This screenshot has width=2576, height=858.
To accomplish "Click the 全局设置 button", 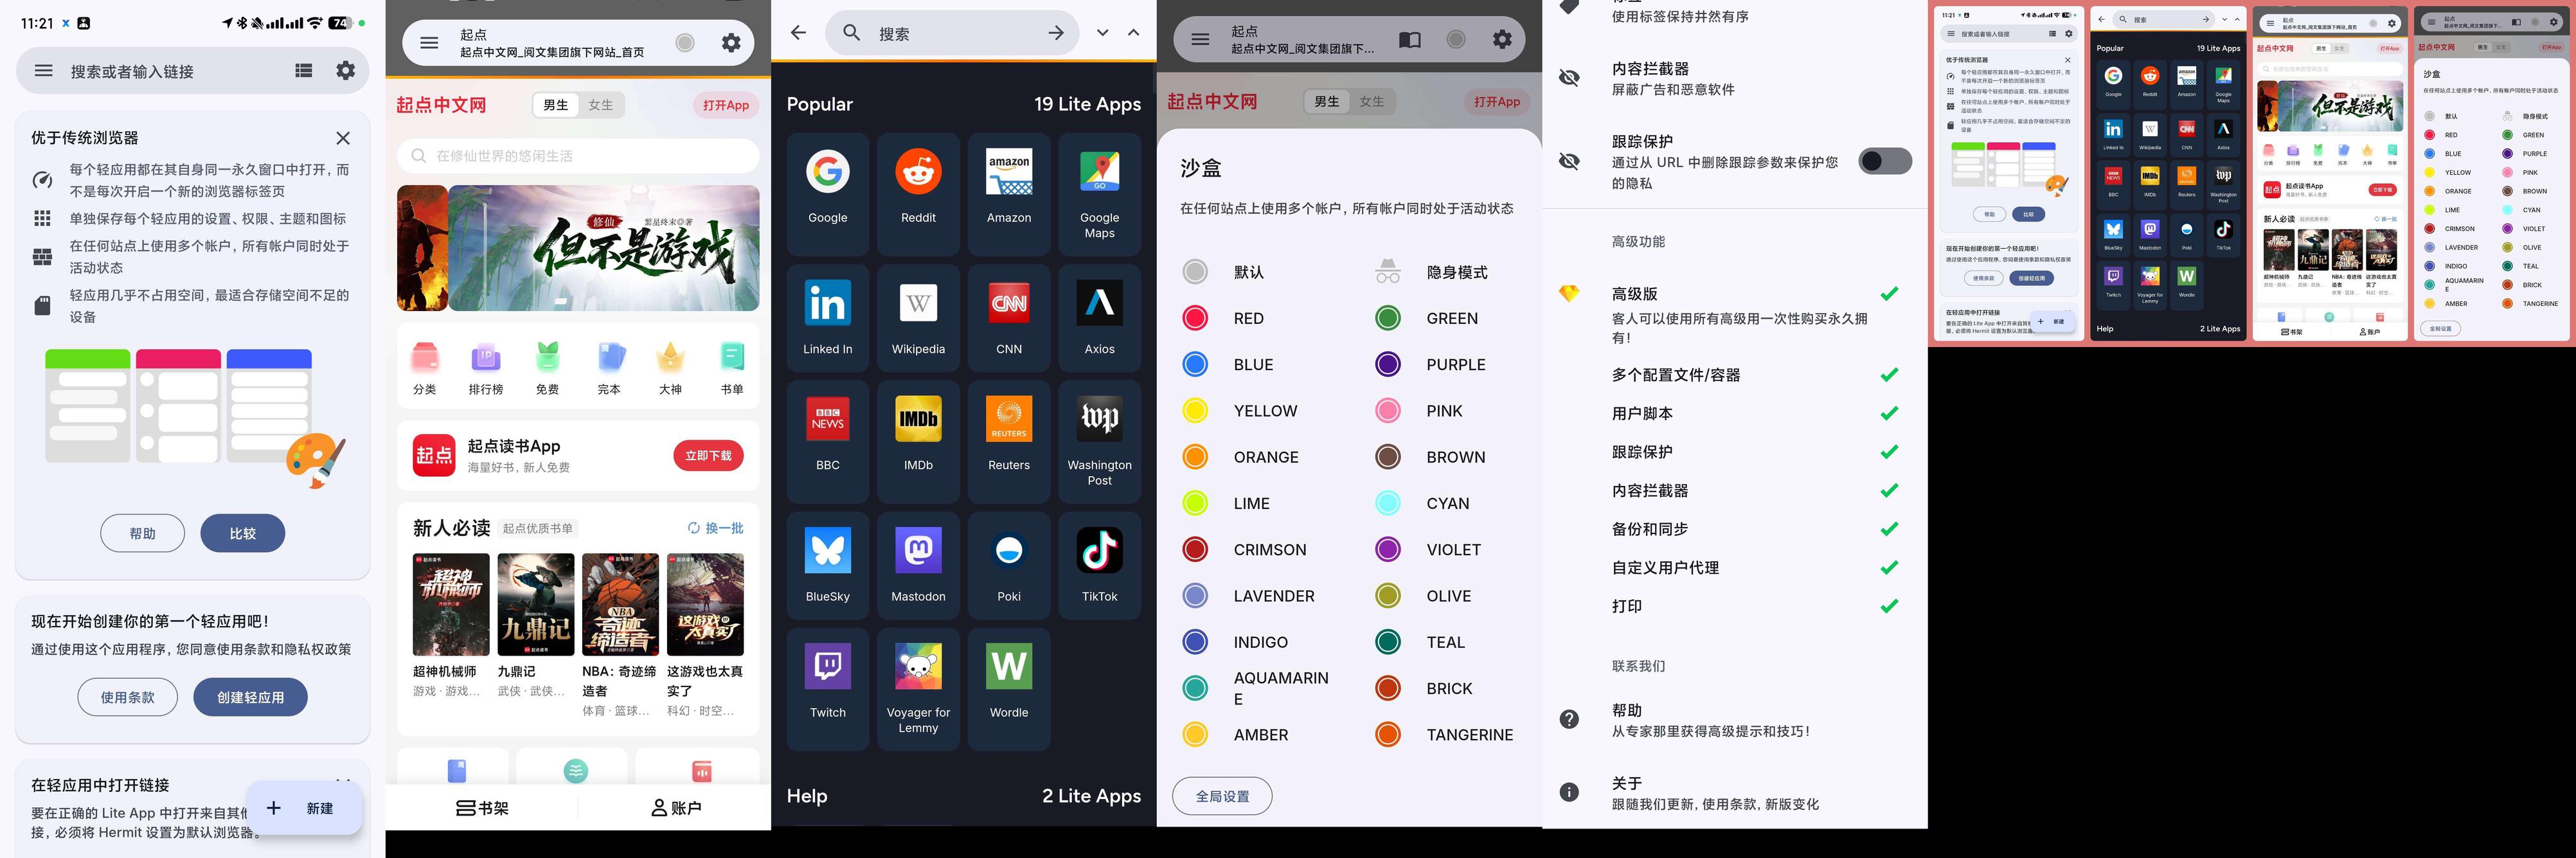I will pyautogui.click(x=1222, y=796).
